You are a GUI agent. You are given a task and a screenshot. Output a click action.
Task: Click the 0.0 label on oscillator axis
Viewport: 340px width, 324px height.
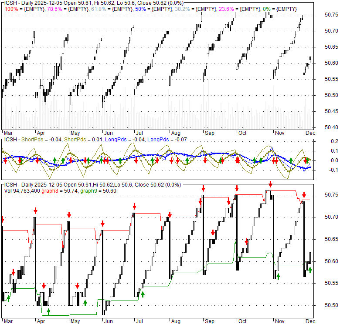335,160
